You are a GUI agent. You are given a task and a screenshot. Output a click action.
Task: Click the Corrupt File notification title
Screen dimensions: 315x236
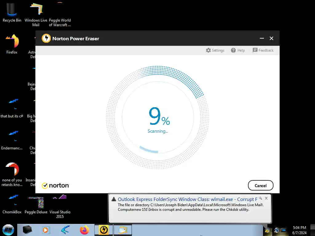click(187, 199)
